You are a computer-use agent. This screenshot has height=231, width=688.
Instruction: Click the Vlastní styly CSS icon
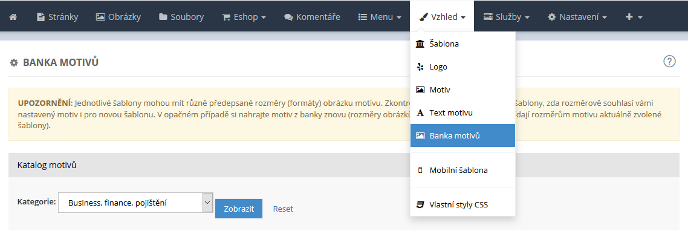coord(420,204)
